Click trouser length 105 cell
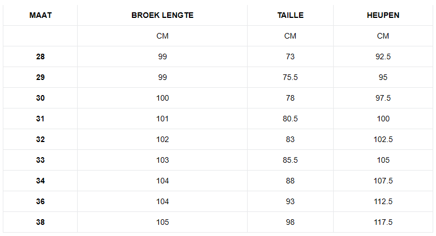Screen dimensions: 436x236 point(162,222)
